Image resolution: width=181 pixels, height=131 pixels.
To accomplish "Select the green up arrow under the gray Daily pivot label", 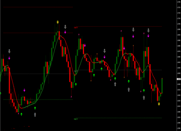I will 76,84.
